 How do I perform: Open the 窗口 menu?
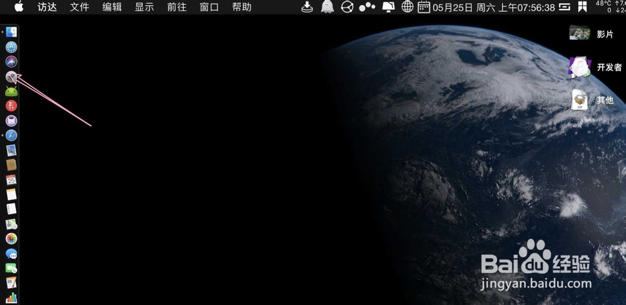pos(209,7)
